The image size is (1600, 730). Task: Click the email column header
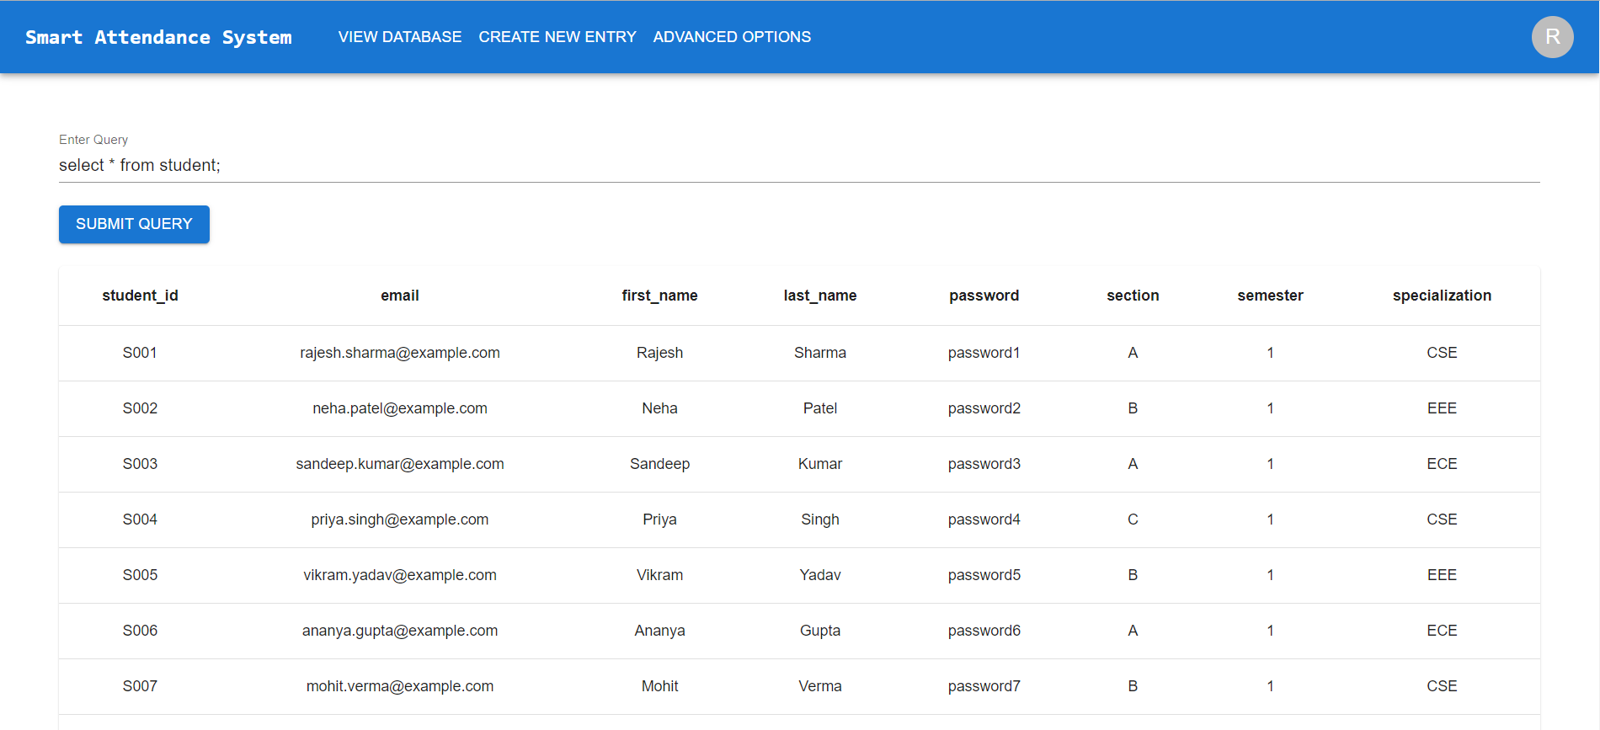(400, 296)
